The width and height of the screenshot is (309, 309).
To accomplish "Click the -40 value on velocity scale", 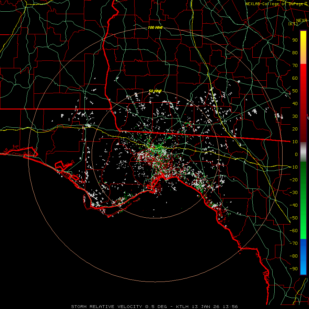I will (x=294, y=205).
